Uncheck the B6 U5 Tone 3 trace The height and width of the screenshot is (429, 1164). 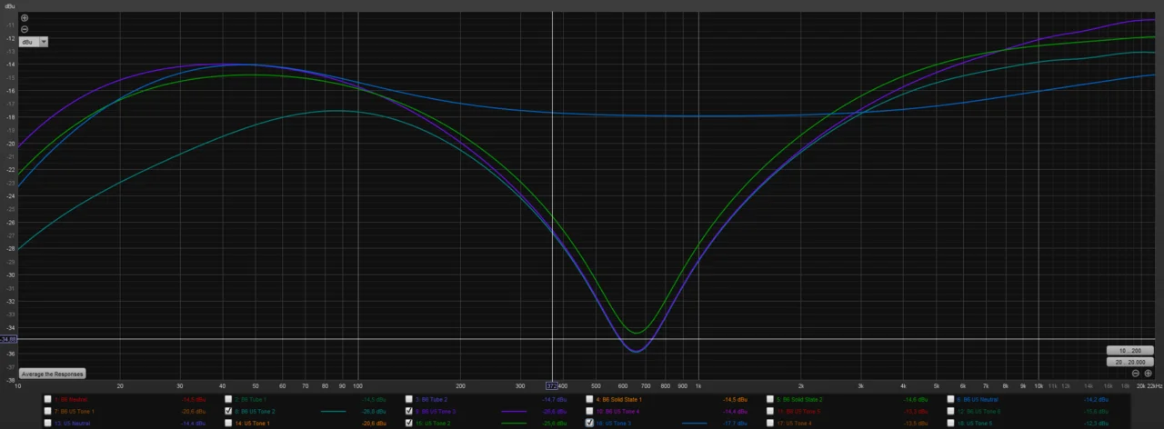tap(409, 411)
